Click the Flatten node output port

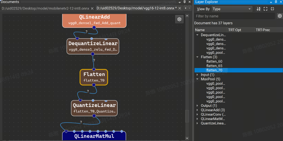[94, 85]
